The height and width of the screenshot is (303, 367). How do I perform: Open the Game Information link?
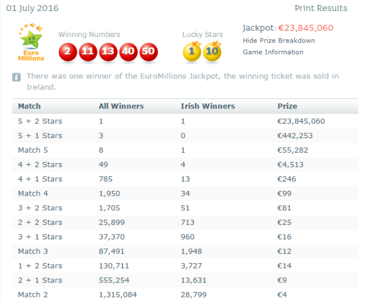coord(273,52)
